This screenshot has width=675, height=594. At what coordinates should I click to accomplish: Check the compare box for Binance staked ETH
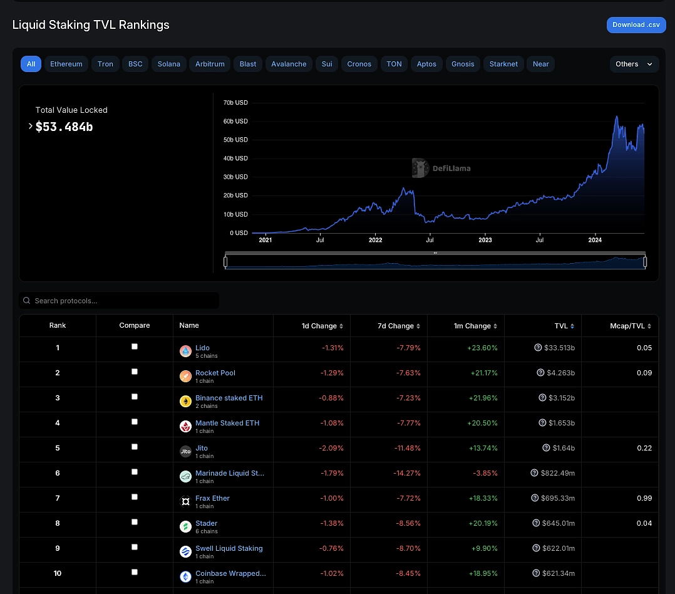pyautogui.click(x=134, y=396)
